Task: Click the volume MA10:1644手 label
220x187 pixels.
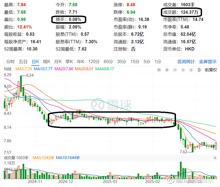Action: [68, 158]
